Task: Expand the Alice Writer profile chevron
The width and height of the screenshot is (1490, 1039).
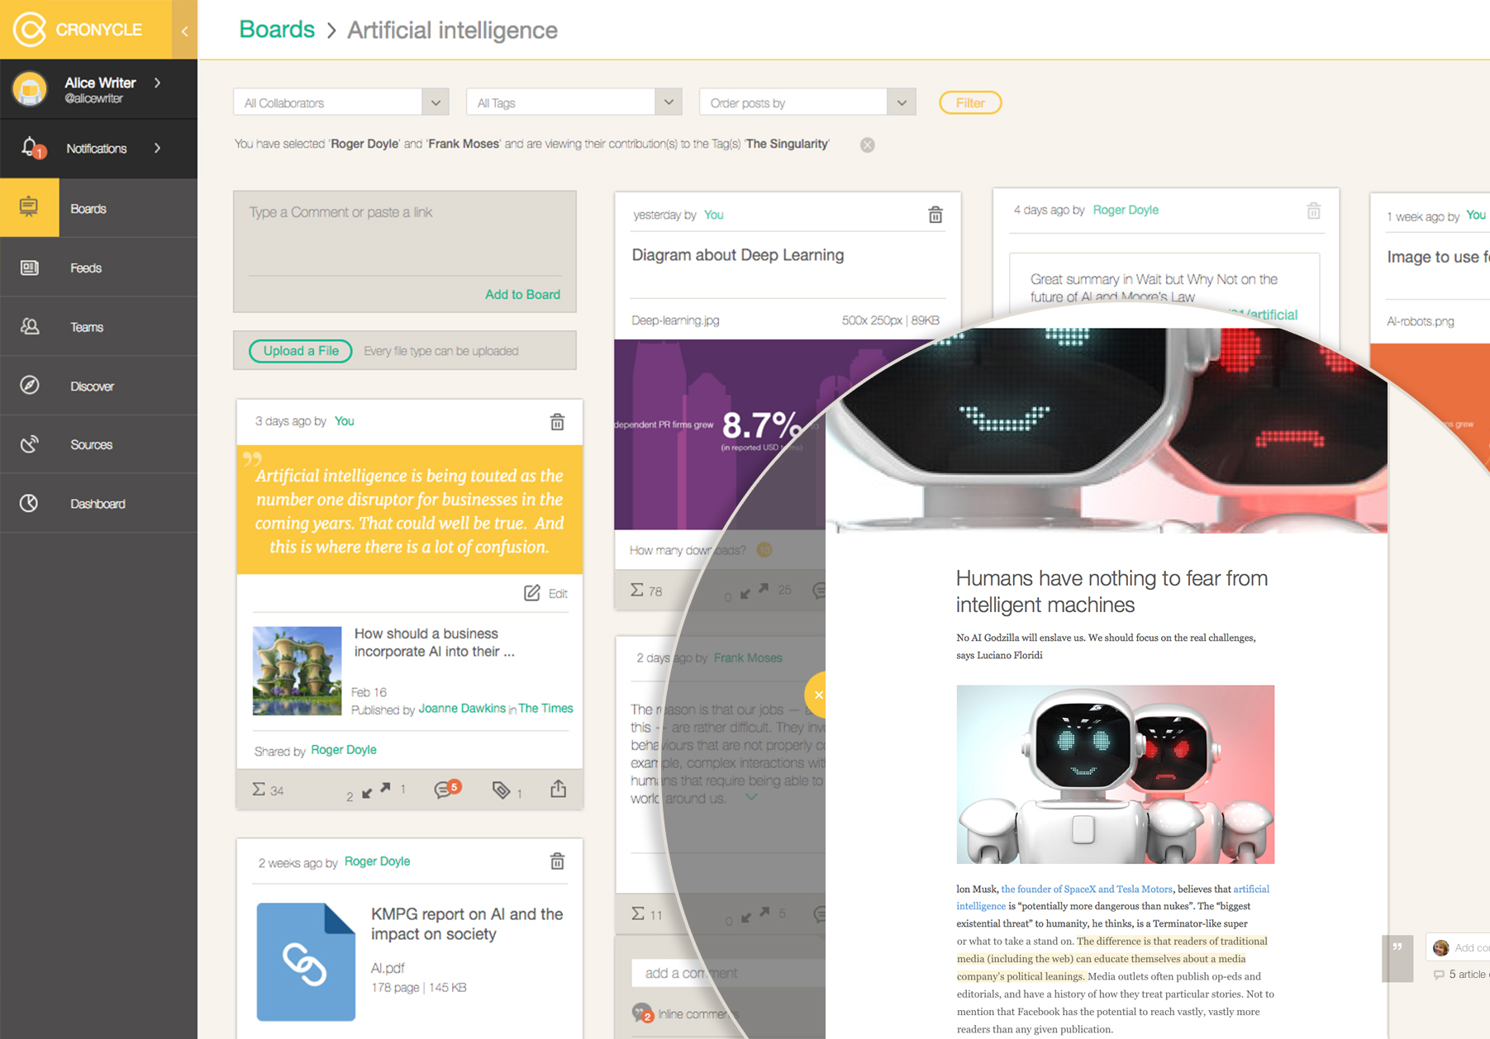Action: pos(157,83)
